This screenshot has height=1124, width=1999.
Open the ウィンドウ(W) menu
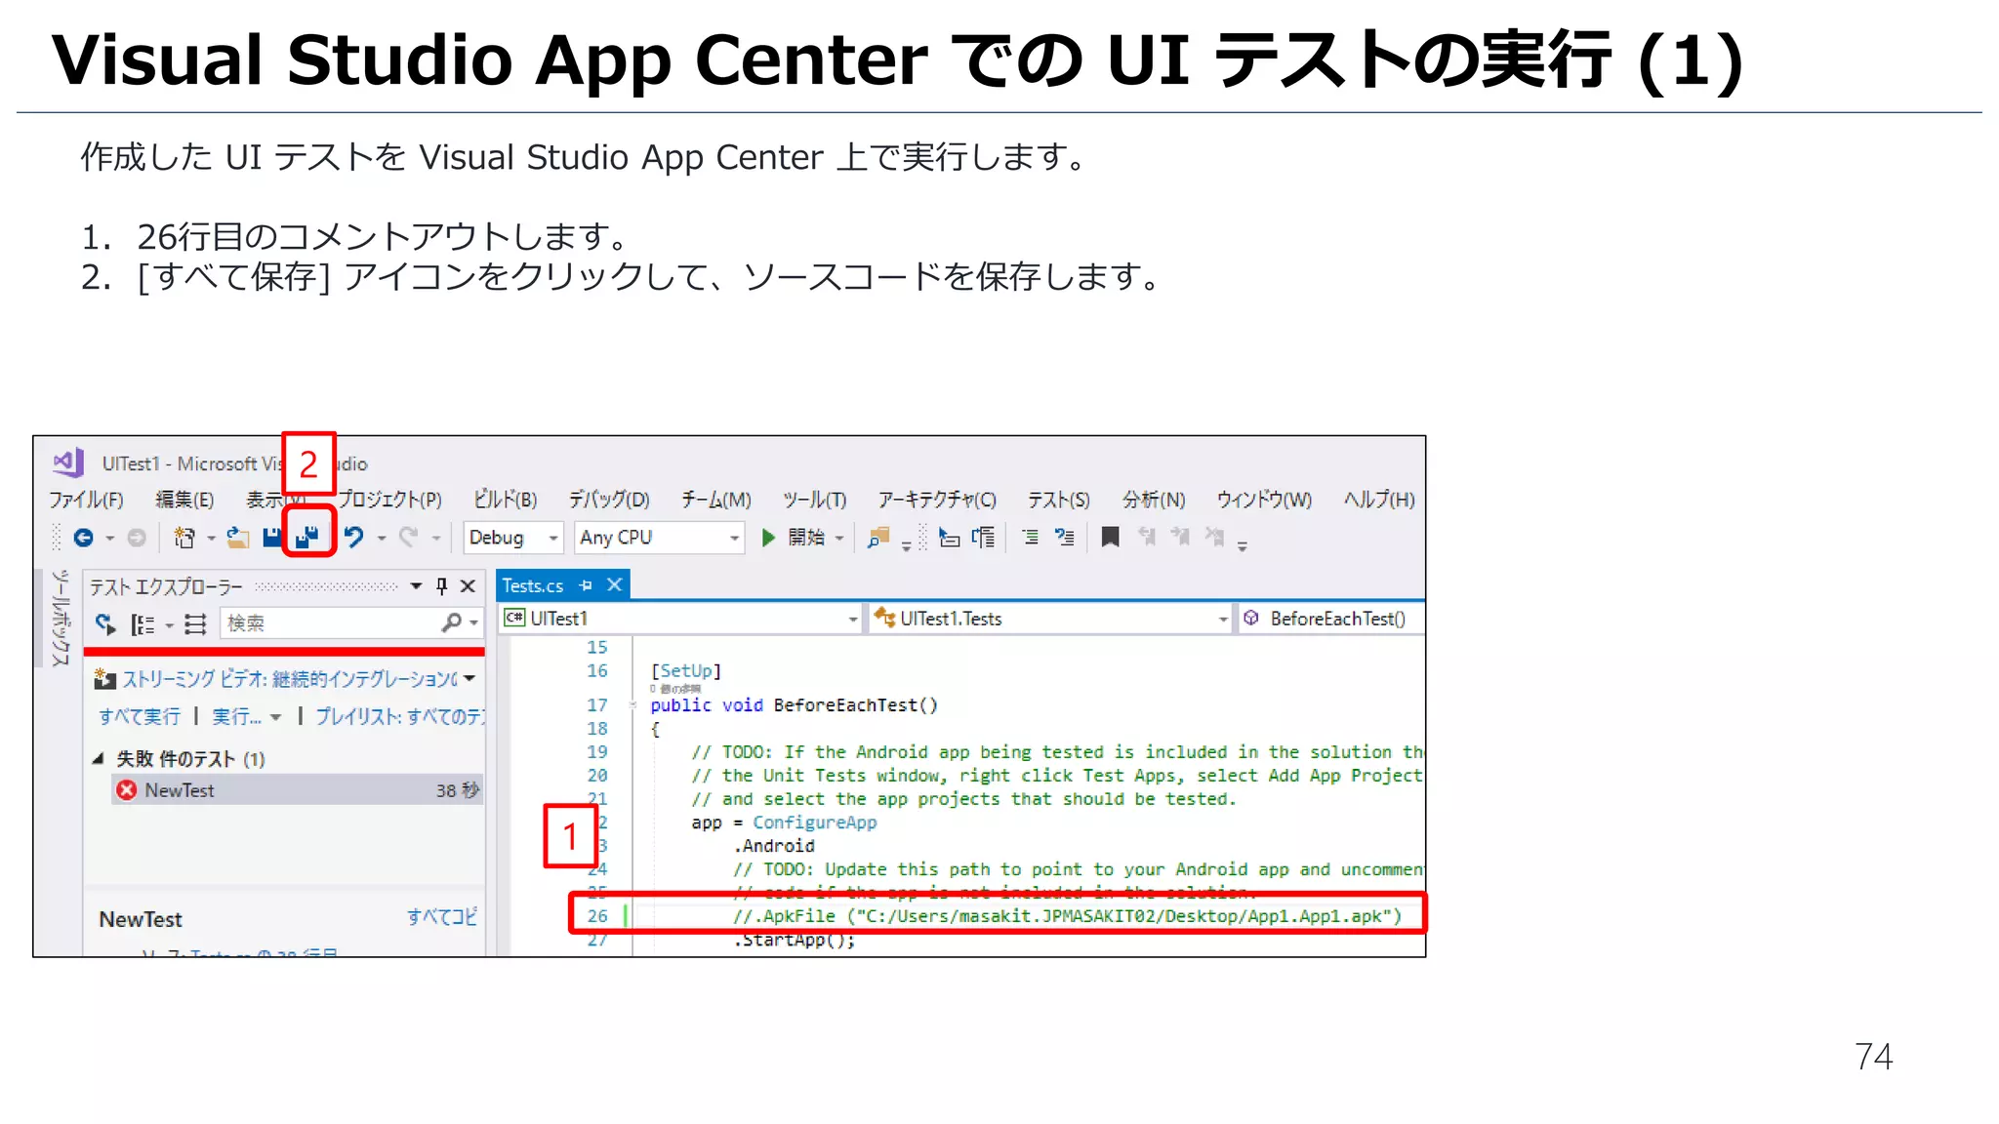point(1264,500)
